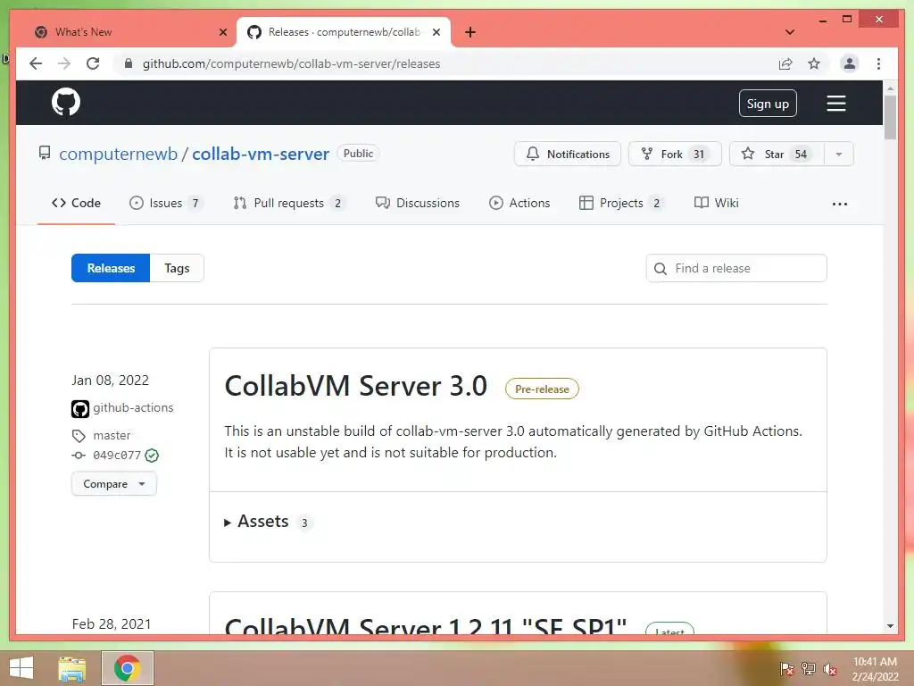Open CollabVM Server 3.0 release title
The width and height of the screenshot is (914, 686).
[x=355, y=386]
